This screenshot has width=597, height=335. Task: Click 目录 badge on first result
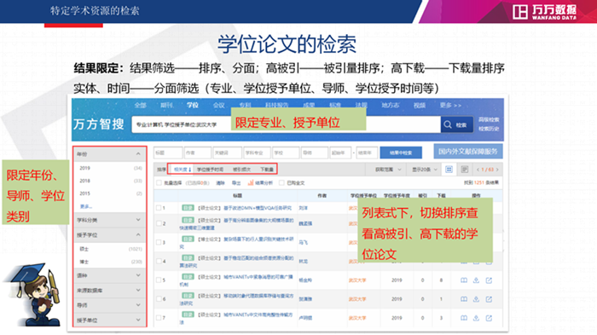point(188,208)
